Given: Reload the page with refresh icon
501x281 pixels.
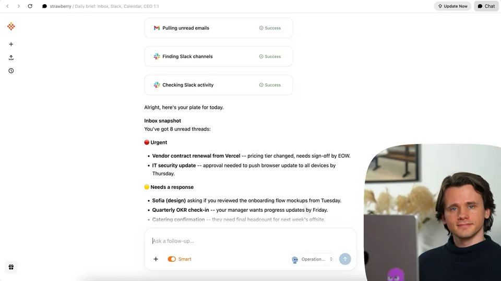Looking at the screenshot, I should coord(30,6).
